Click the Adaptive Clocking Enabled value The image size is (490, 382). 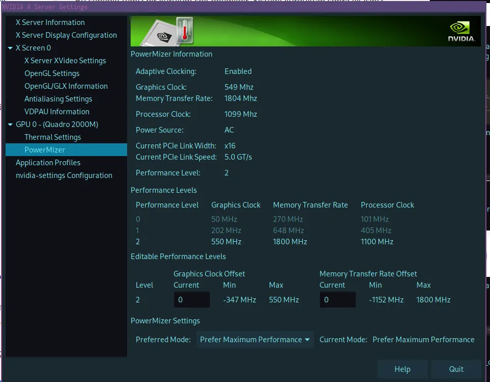tap(238, 71)
